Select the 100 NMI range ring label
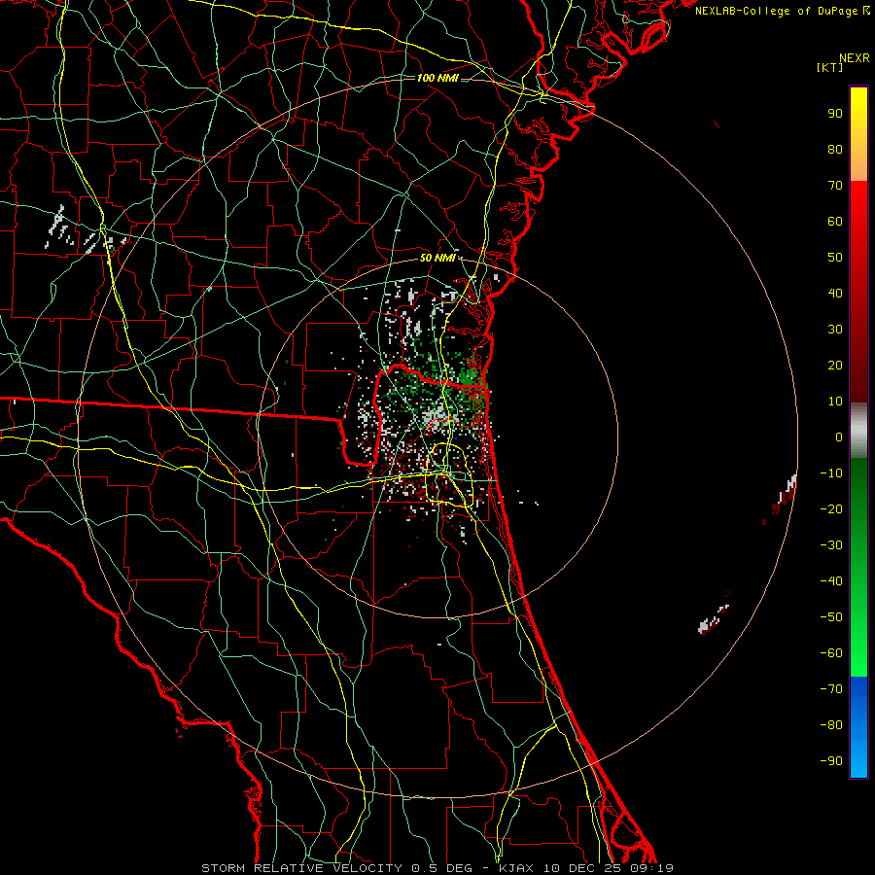This screenshot has height=875, width=875. tap(437, 78)
